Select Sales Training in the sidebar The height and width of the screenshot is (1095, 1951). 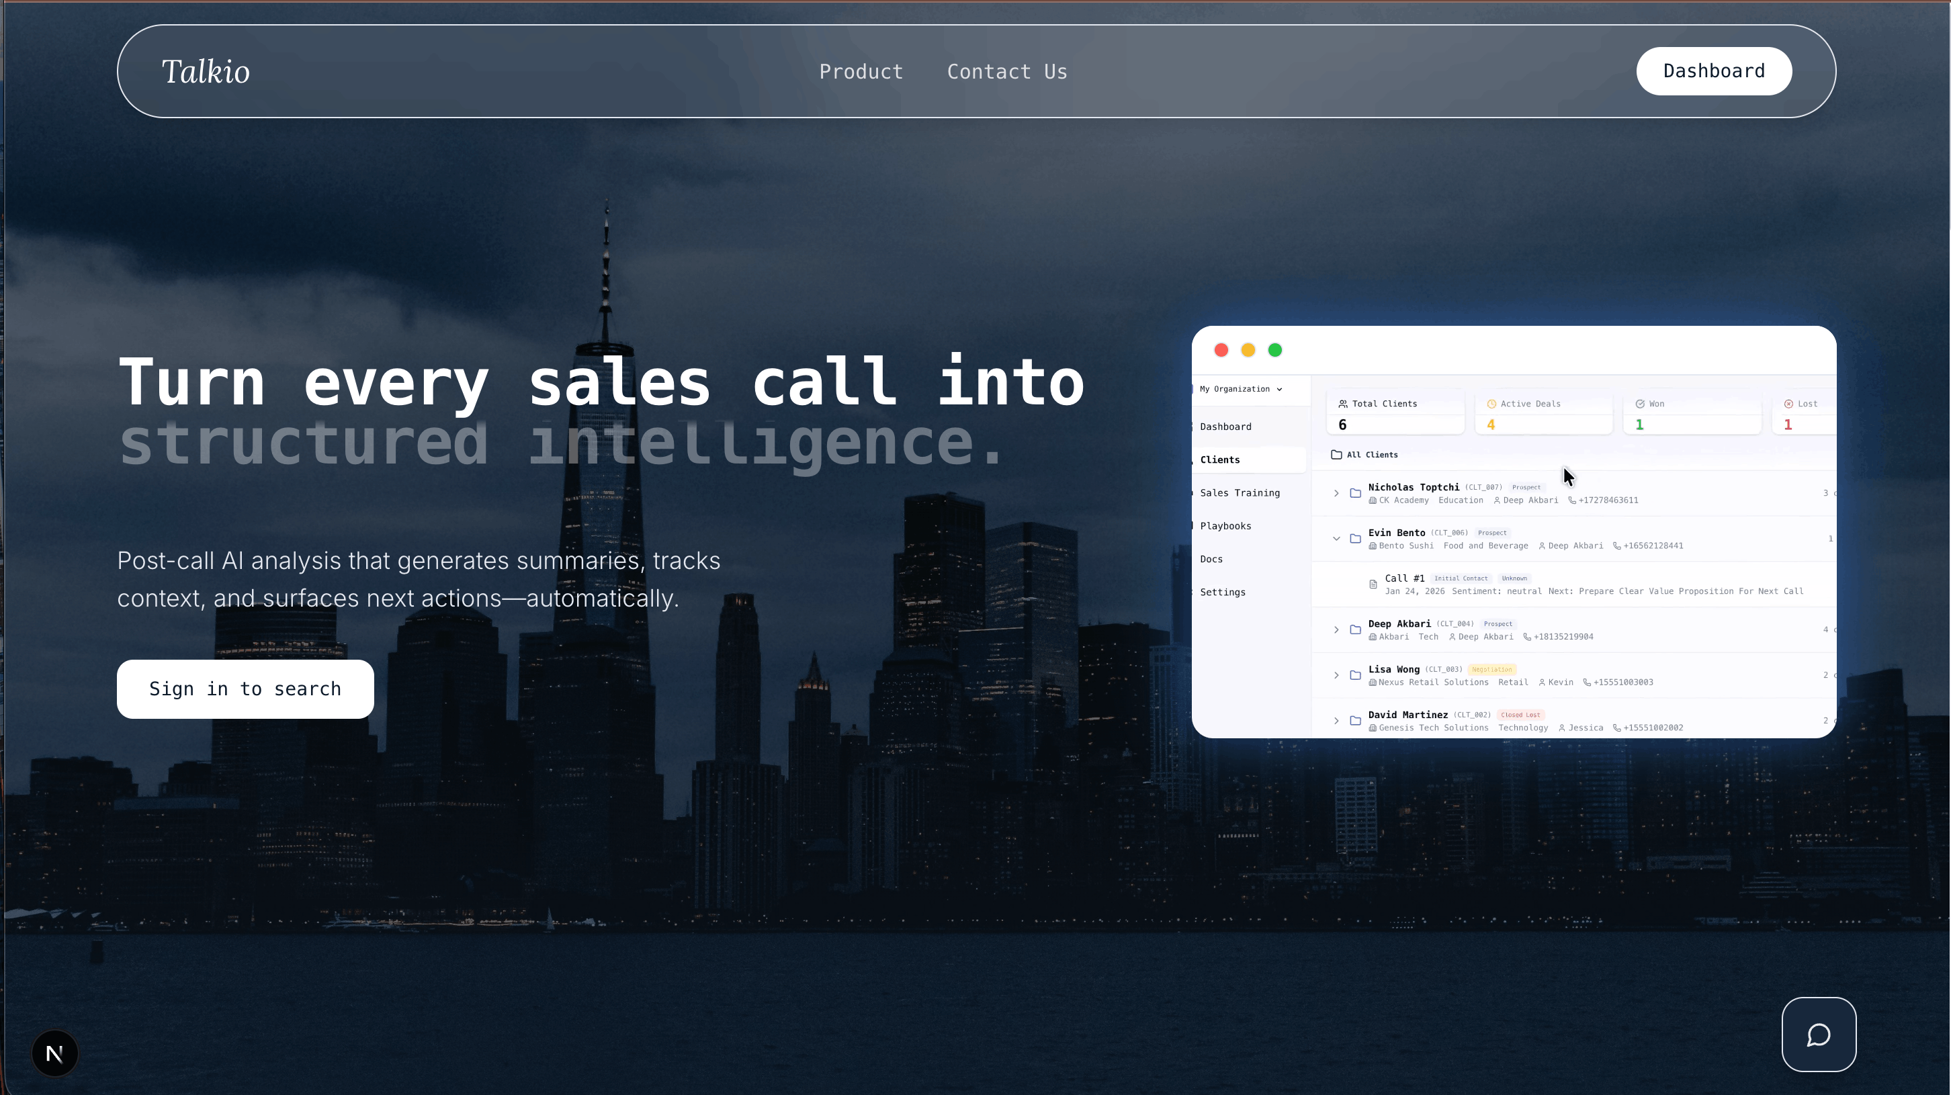click(1239, 493)
